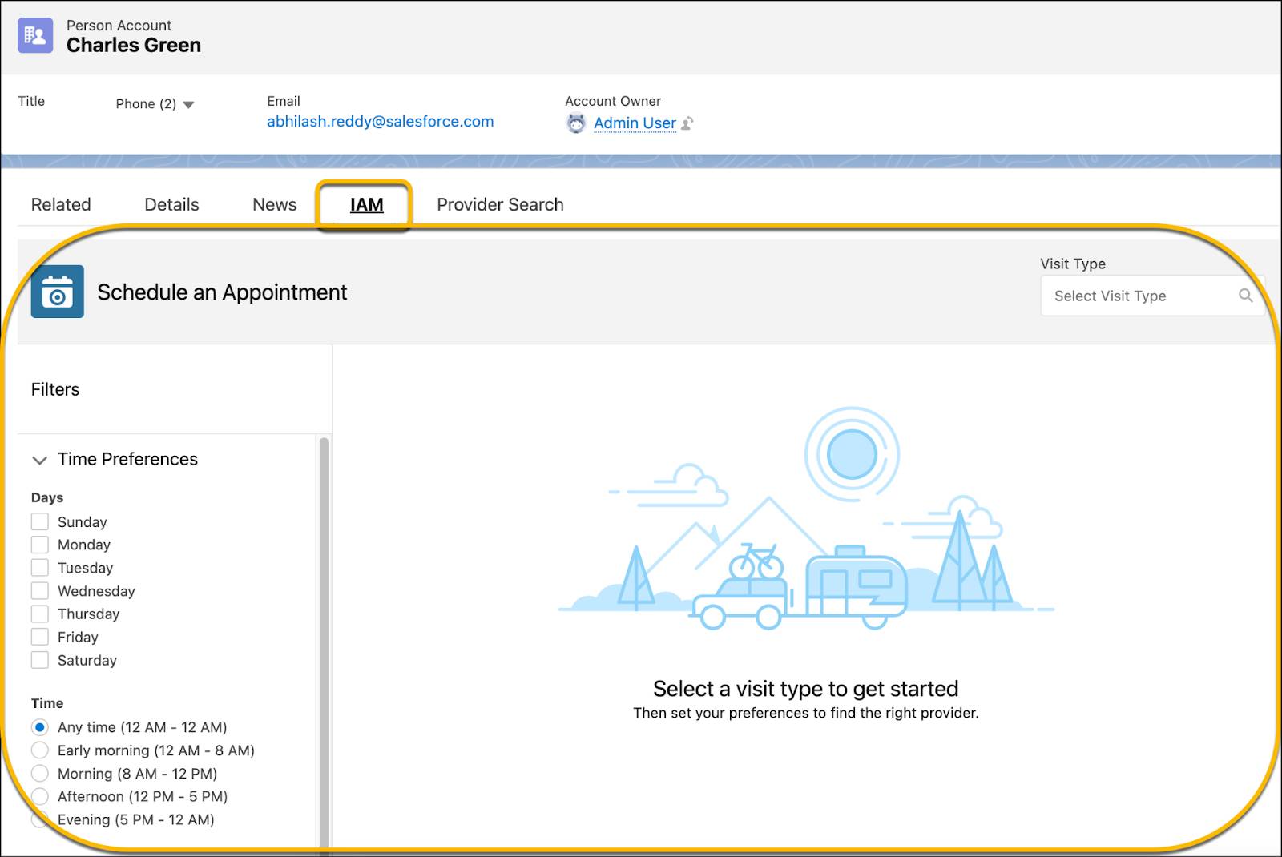
Task: Open the Select Visit Type combo box
Action: click(1138, 296)
